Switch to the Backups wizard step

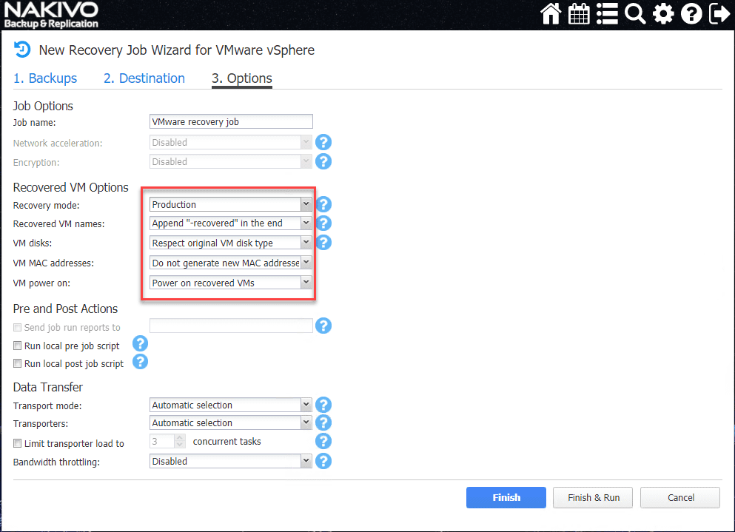coord(47,78)
